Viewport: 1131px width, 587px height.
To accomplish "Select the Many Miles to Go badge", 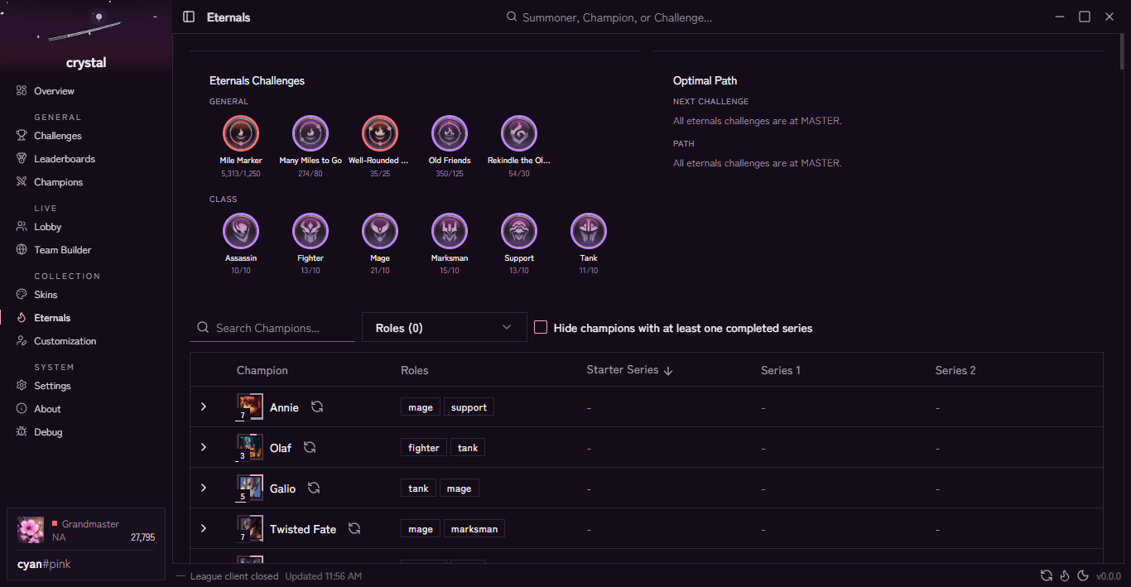I will pos(310,133).
